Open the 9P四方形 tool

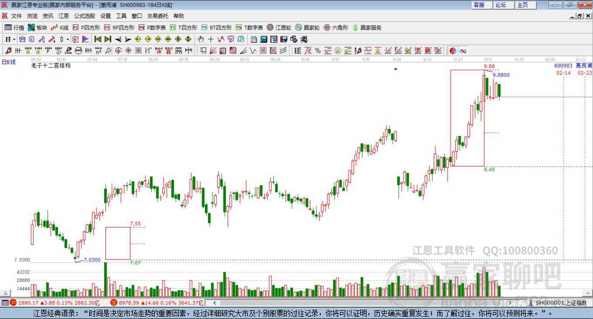pyautogui.click(x=119, y=28)
